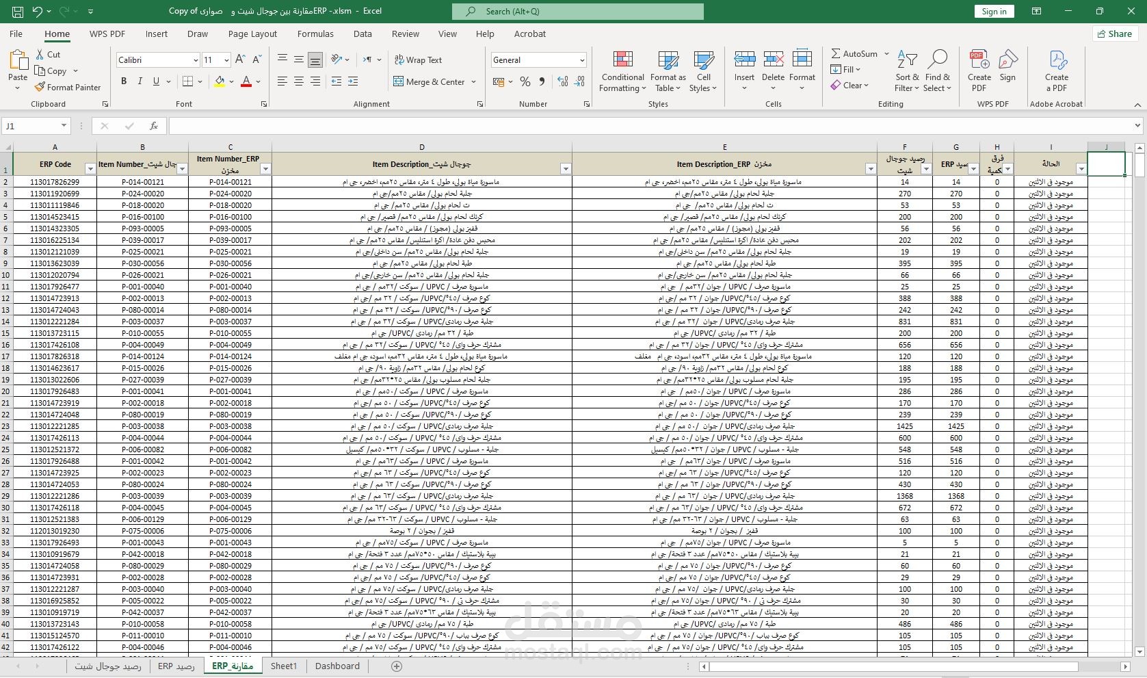Decrease font size with small A icon

[x=257, y=60]
